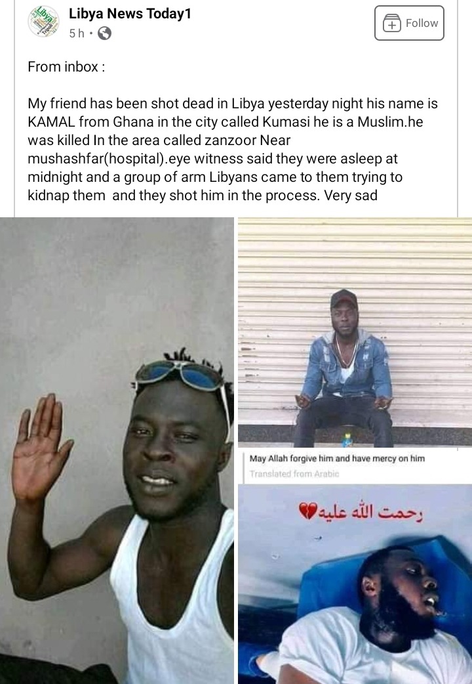Open the photo with red Arabic caption
The image size is (472, 684).
pos(355,584)
